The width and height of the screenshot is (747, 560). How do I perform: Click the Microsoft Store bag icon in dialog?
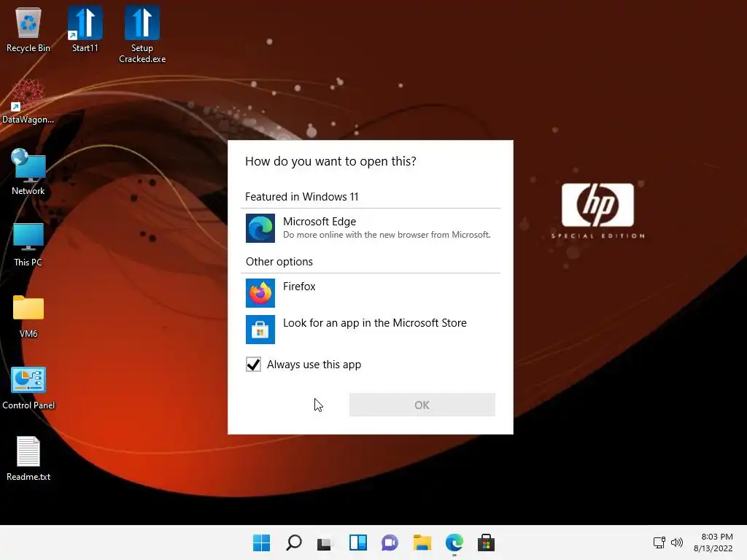point(260,329)
